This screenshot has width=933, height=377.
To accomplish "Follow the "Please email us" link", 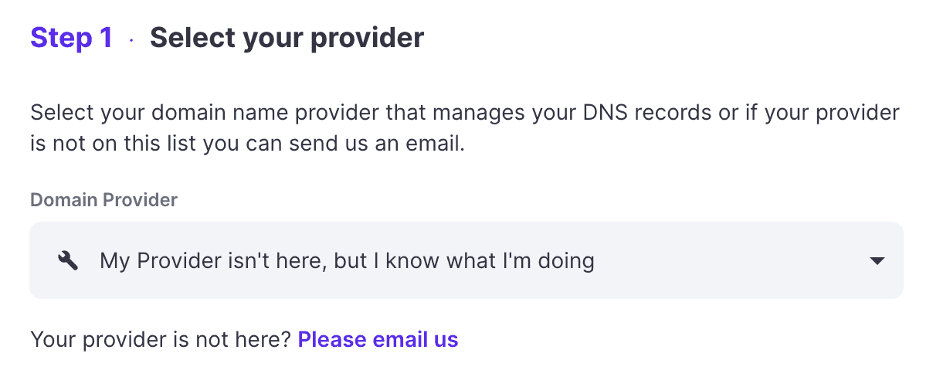I will coord(378,339).
